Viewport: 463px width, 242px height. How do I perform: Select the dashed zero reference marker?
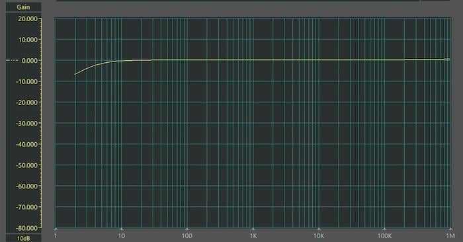[x=12, y=61]
